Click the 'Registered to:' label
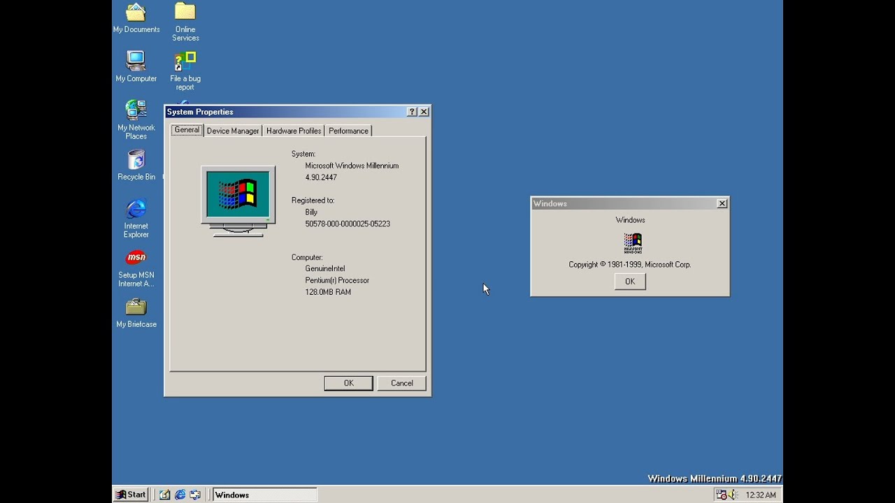This screenshot has width=895, height=503. [313, 200]
